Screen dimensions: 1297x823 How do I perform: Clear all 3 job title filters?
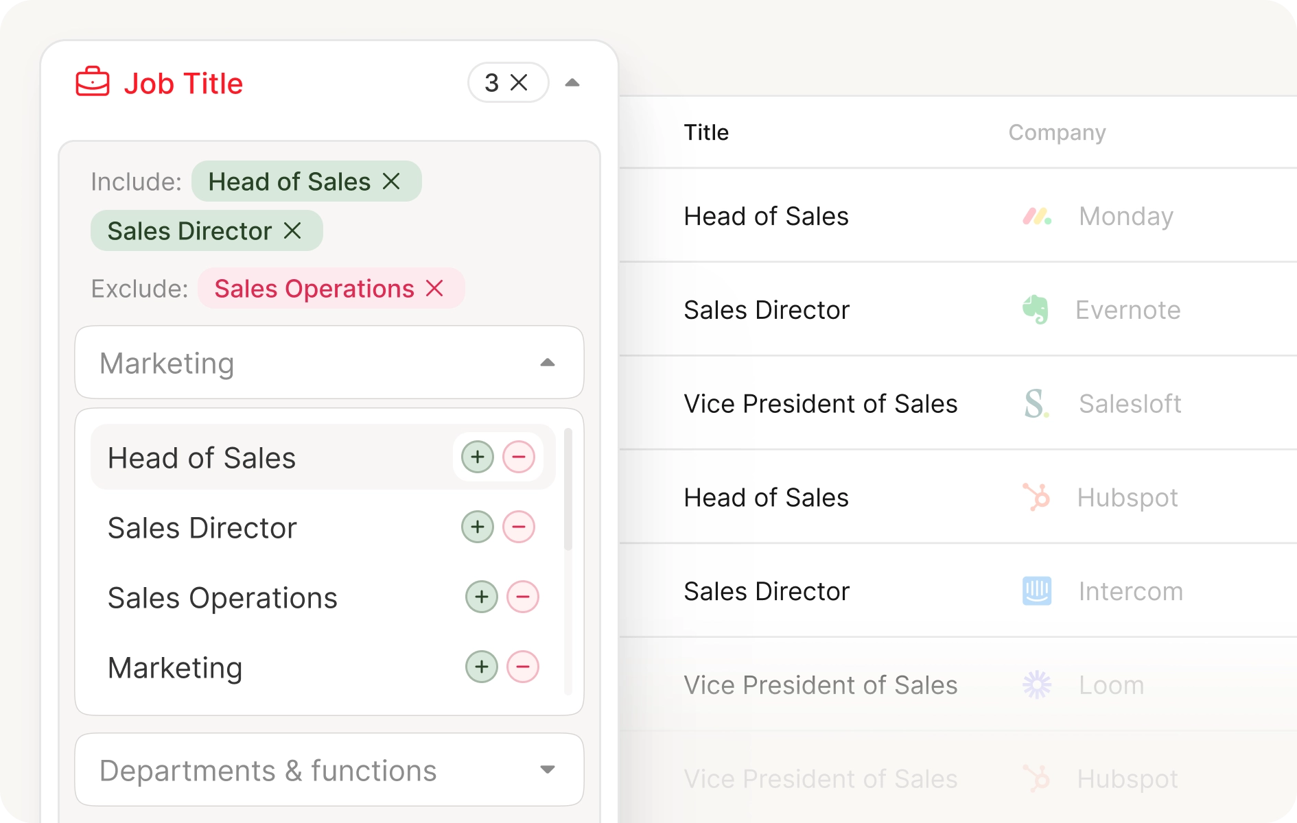(519, 82)
